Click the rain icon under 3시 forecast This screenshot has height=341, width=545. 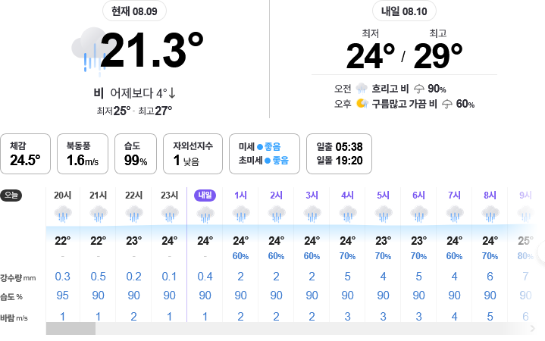(x=312, y=214)
